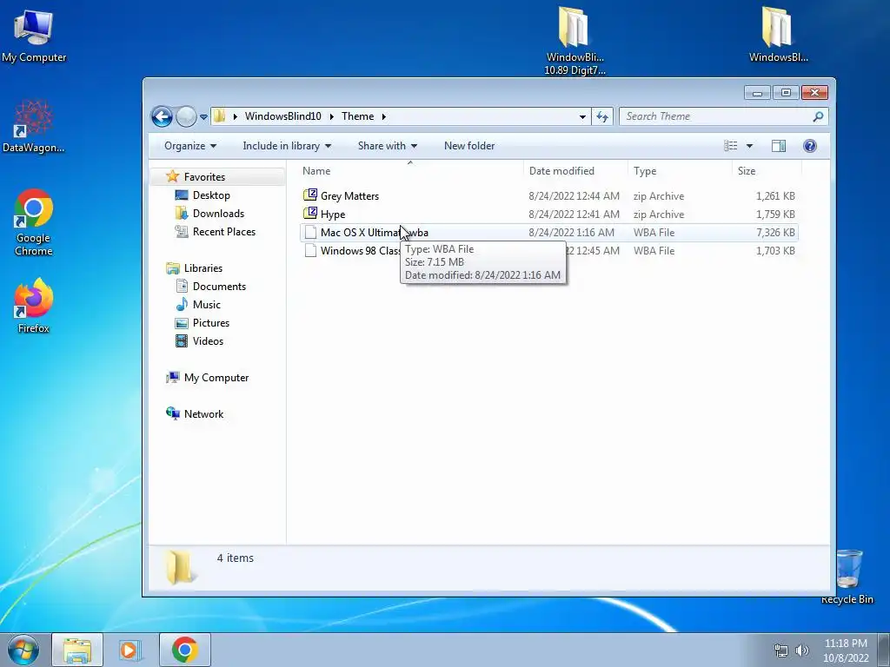Select My Computer desktop icon

click(34, 36)
